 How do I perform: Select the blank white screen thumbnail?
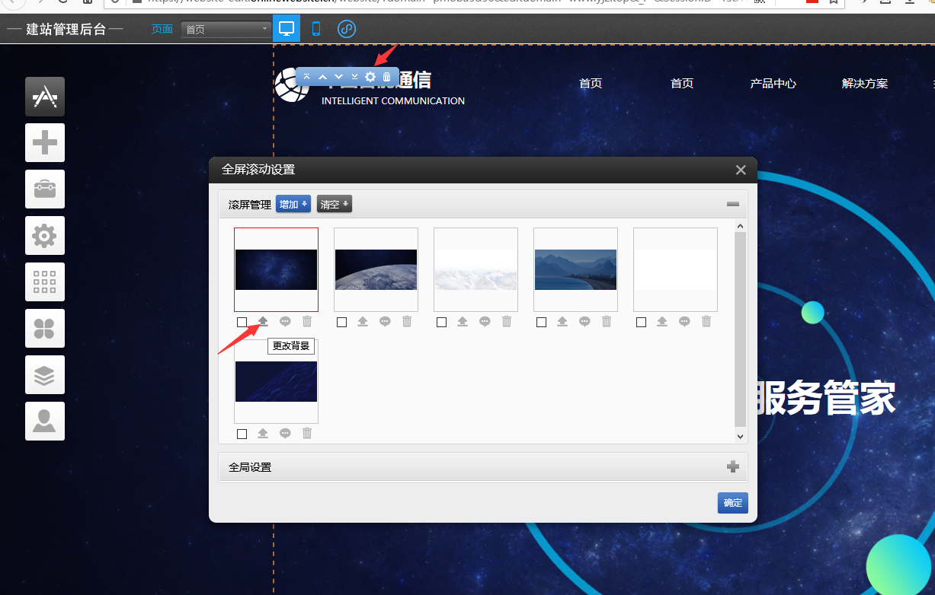pyautogui.click(x=675, y=269)
